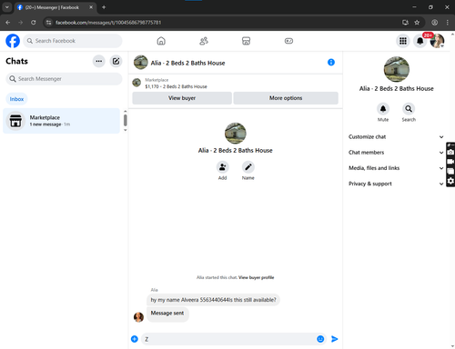This screenshot has height=349, width=455.
Task: Bookmark this page with star icon
Action: pyautogui.click(x=417, y=23)
